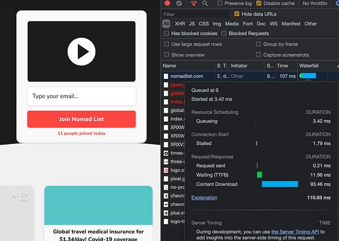
Task: Enable the Preserve log checkbox
Action: point(219,3)
